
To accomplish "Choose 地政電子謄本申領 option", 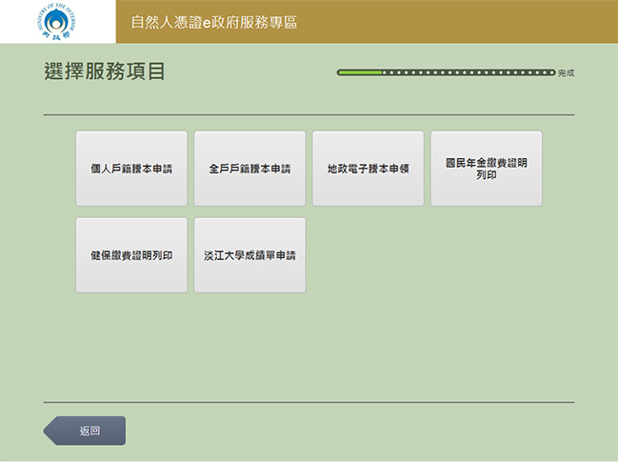I will coord(368,169).
